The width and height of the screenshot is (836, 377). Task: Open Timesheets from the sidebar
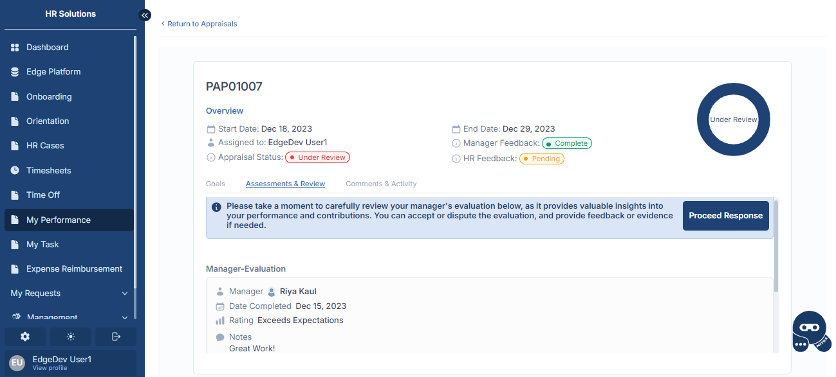[69, 171]
